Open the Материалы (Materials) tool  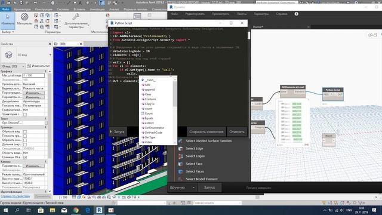(24, 20)
